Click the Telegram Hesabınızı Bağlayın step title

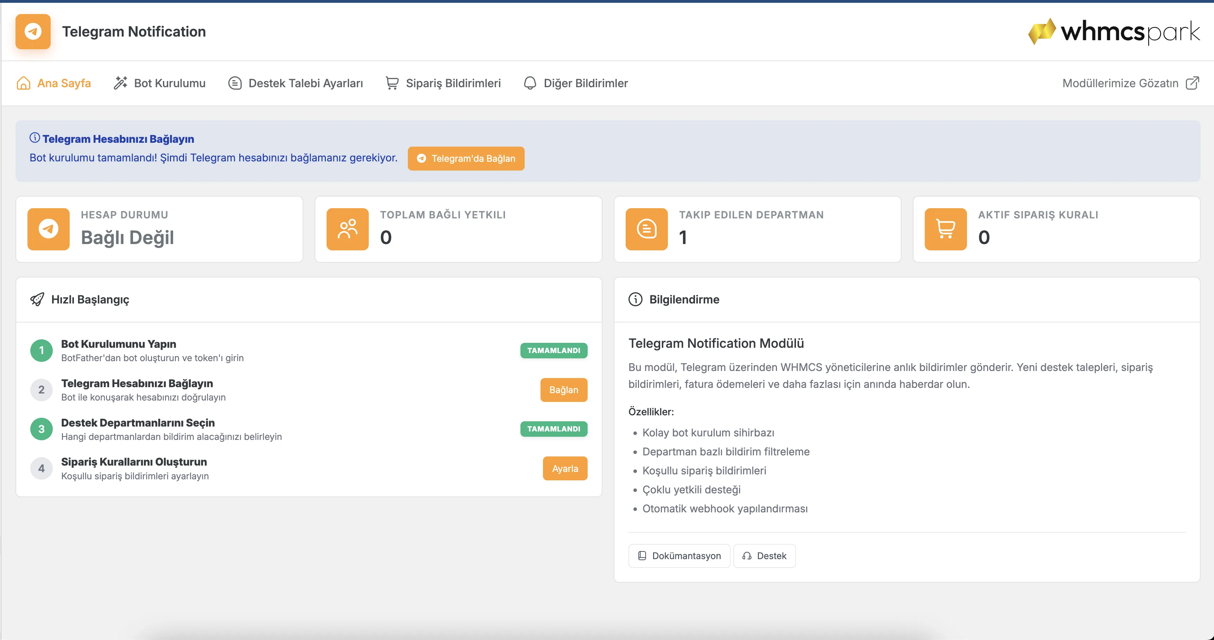click(x=137, y=384)
